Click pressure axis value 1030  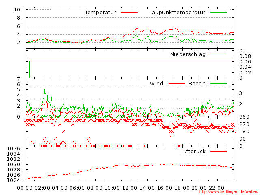tap(13, 164)
